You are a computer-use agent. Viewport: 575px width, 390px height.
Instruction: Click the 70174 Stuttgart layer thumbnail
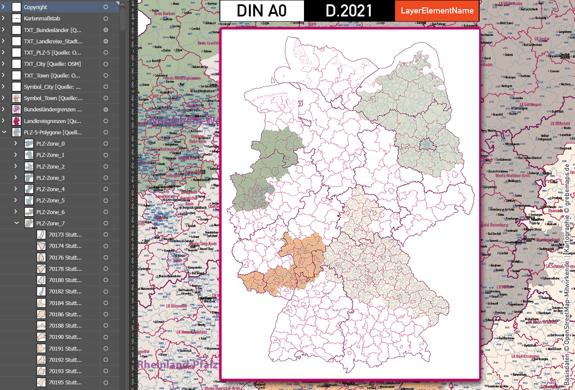41,246
